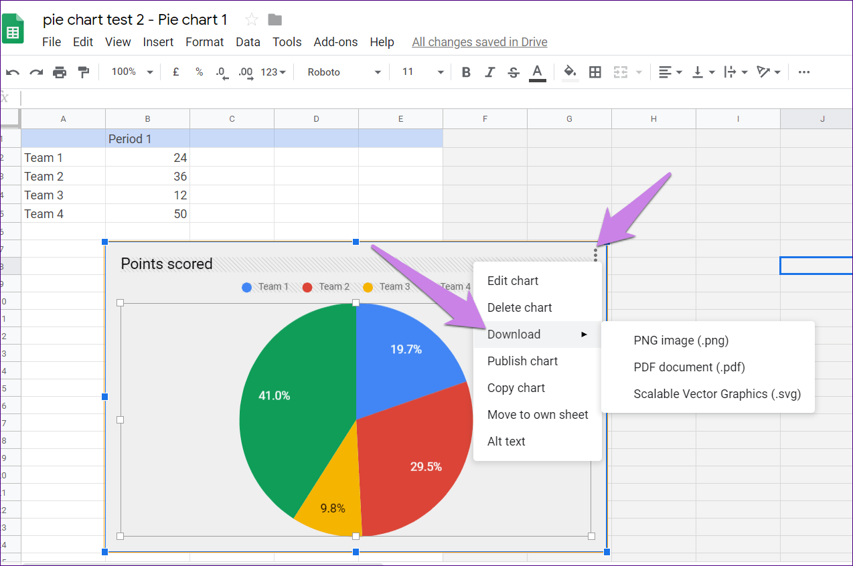Print the spreadsheet using printer icon
Viewport: 853px width, 566px height.
click(x=60, y=72)
